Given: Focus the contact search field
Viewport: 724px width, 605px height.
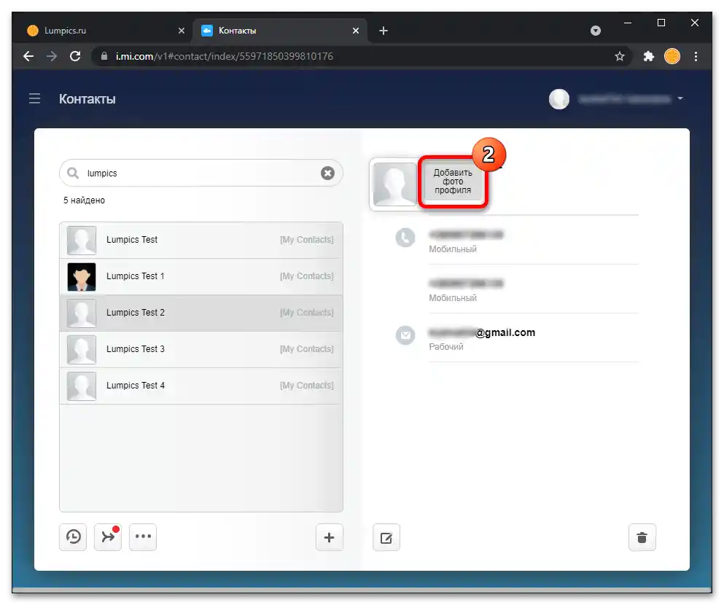Looking at the screenshot, I should [x=201, y=173].
